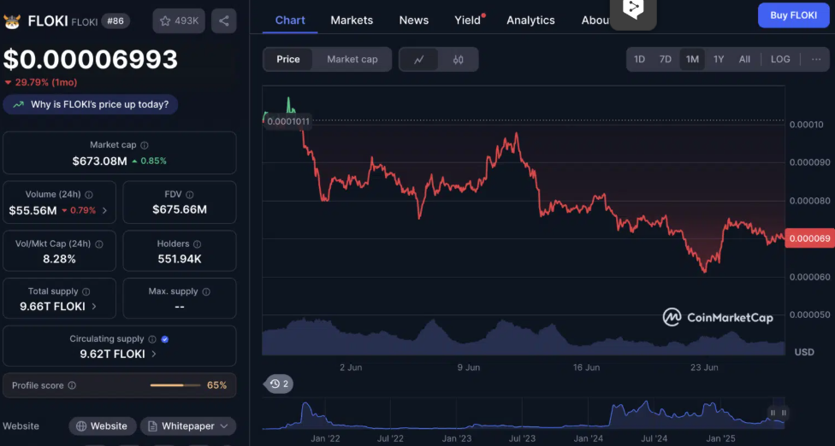Switch to candlestick chart icon
This screenshot has height=446, width=835.
tap(458, 60)
